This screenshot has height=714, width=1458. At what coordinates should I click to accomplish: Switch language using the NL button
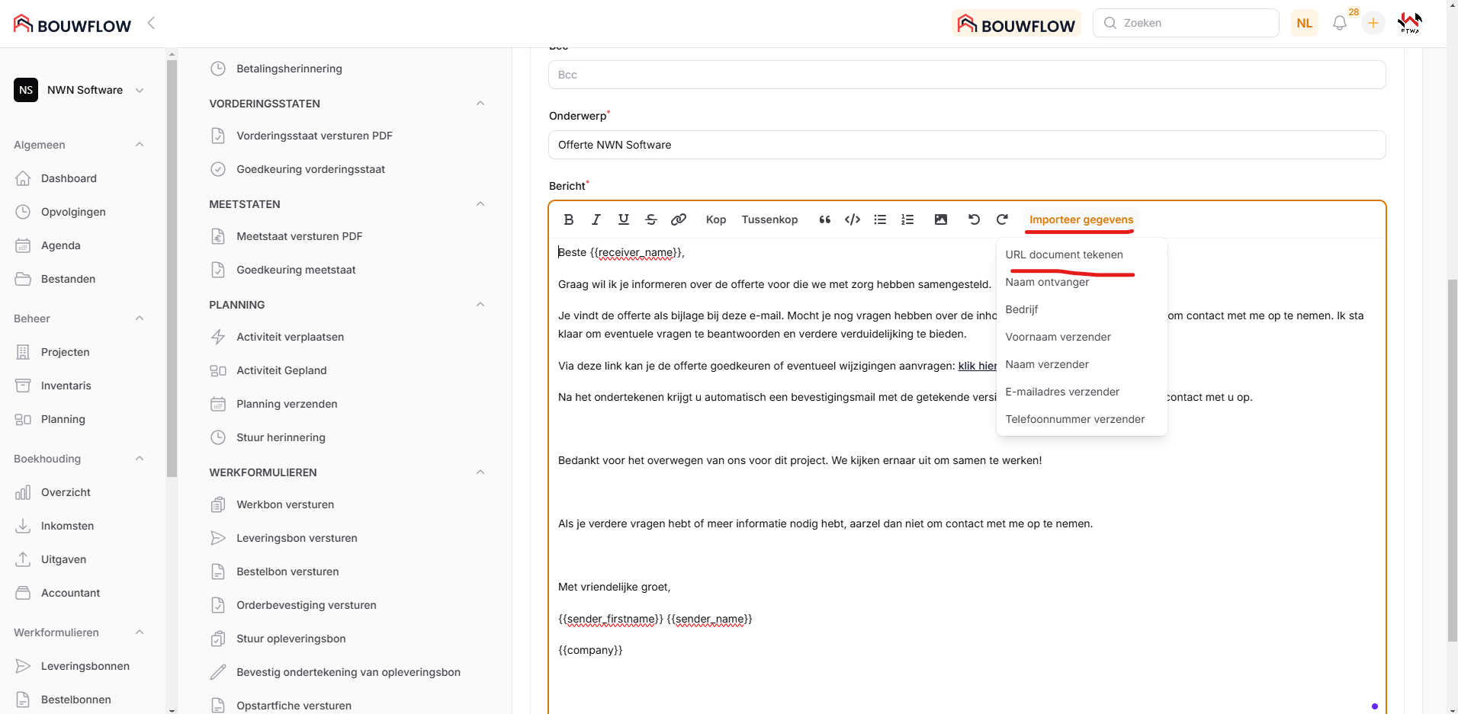[1304, 23]
